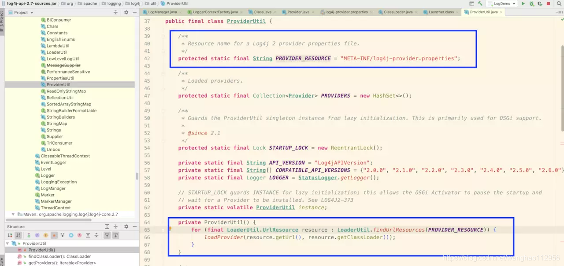Screen dimensions: 564x266
Task: Select MessageSupplier in project tree
Action: (x=63, y=66)
